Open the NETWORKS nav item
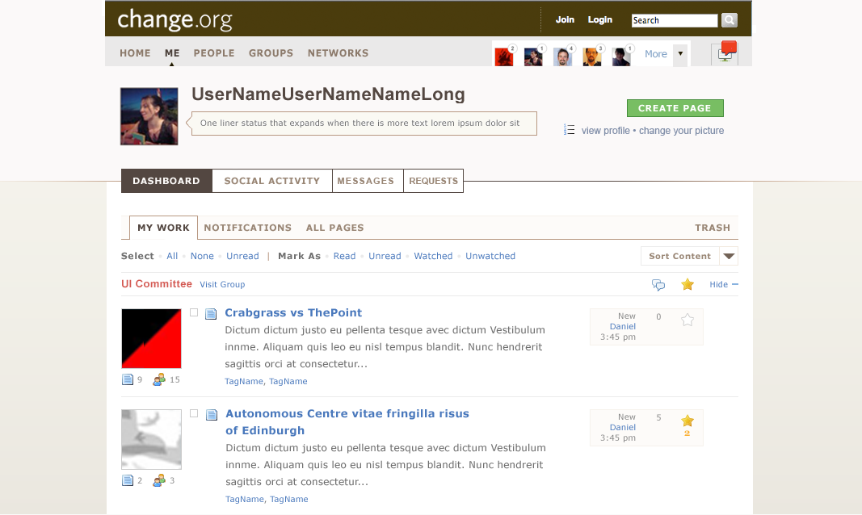Screen dimensions: 862x515 click(338, 53)
